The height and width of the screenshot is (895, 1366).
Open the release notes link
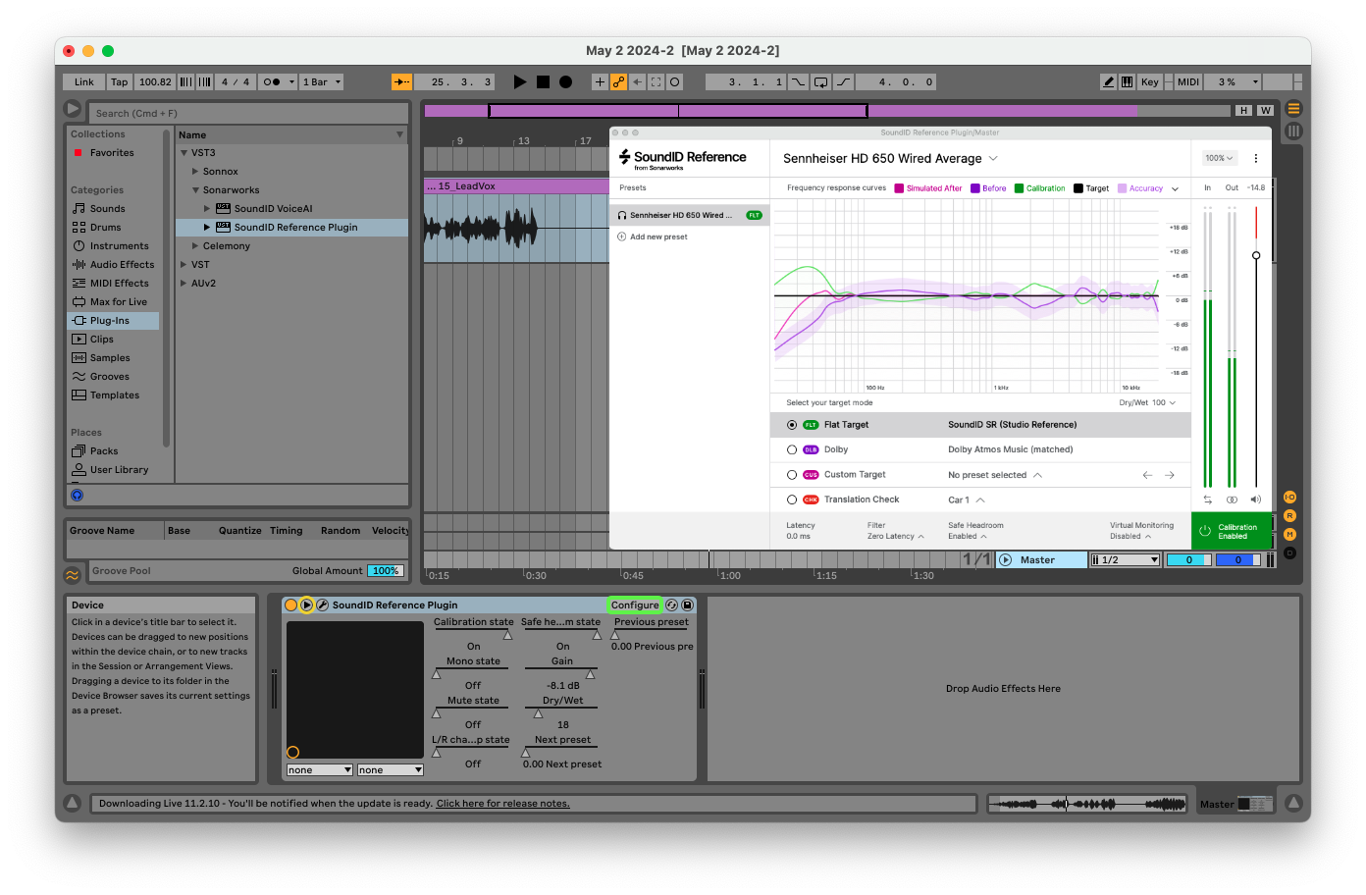click(502, 804)
